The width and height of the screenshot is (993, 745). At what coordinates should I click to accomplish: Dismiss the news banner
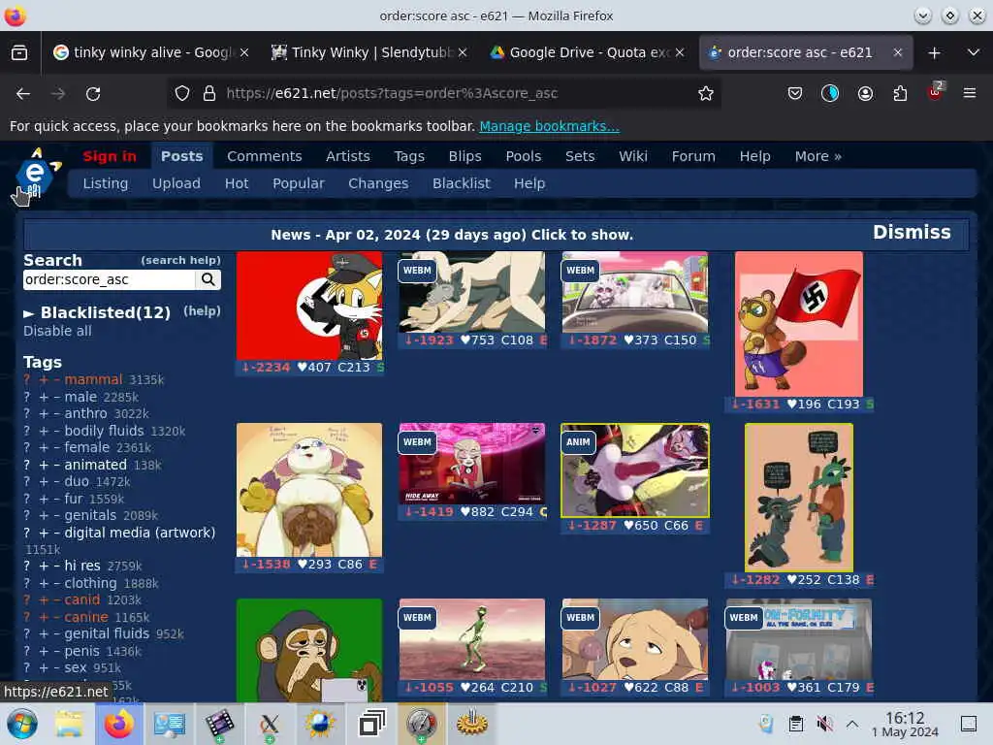click(x=912, y=233)
